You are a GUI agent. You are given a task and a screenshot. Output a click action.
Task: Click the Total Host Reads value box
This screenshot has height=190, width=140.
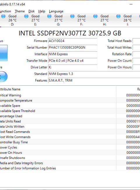136,41
